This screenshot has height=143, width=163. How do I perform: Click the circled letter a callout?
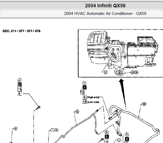pos(127,134)
